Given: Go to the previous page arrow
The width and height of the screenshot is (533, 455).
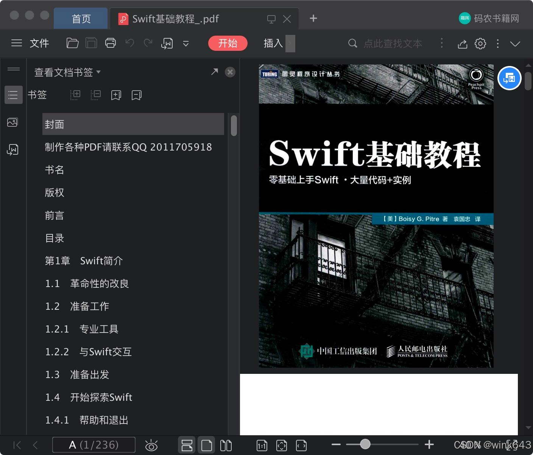Looking at the screenshot, I should click(x=35, y=445).
